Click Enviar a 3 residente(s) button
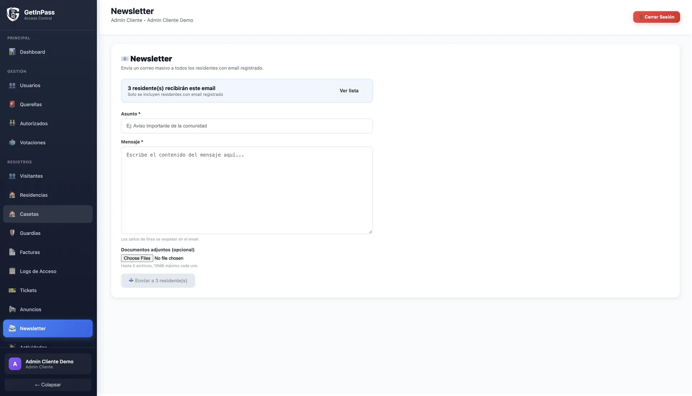 [158, 281]
